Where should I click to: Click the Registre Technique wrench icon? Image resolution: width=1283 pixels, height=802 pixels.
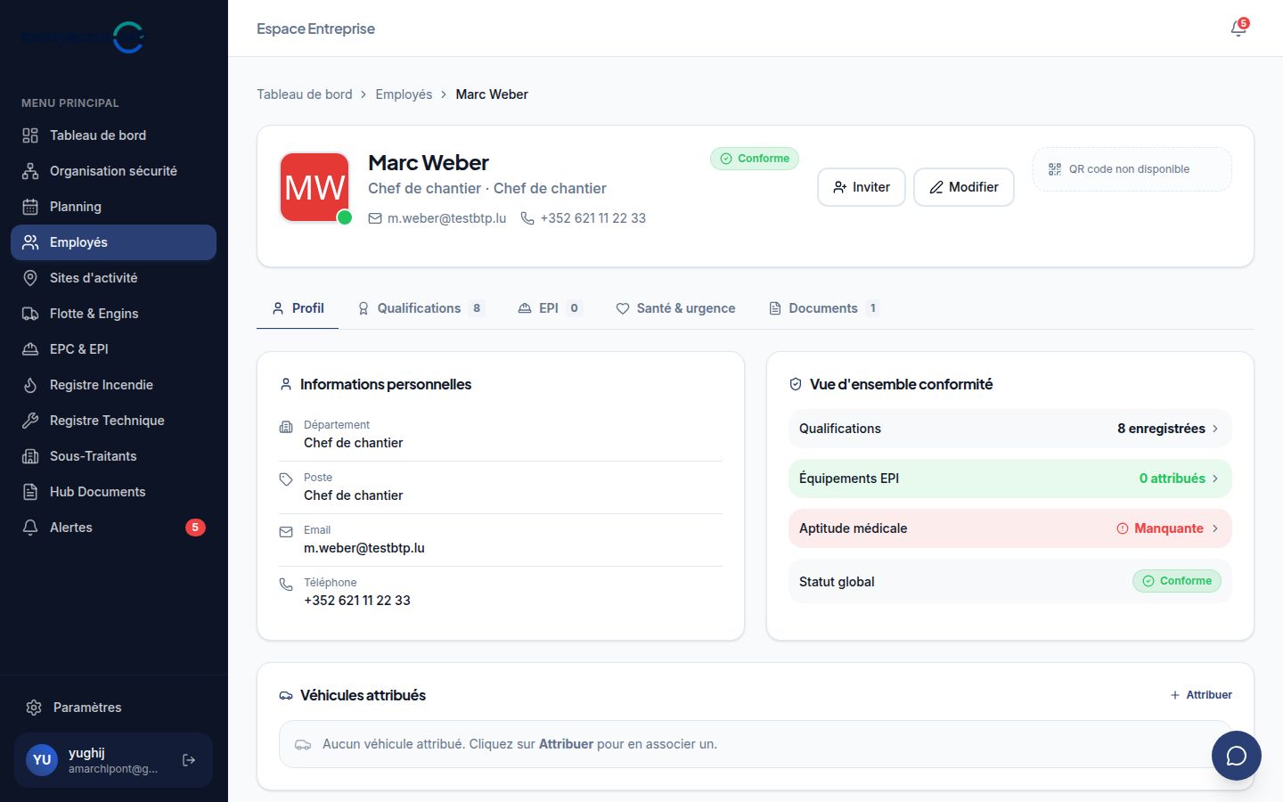30,421
